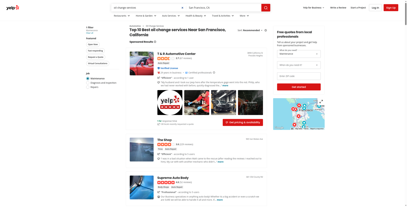This screenshot has width=407, height=207.
Task: Select the Repairs radio option
Action: pyautogui.click(x=88, y=87)
